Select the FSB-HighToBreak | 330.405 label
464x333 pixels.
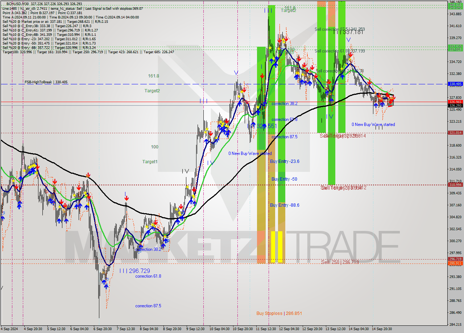coord(46,82)
